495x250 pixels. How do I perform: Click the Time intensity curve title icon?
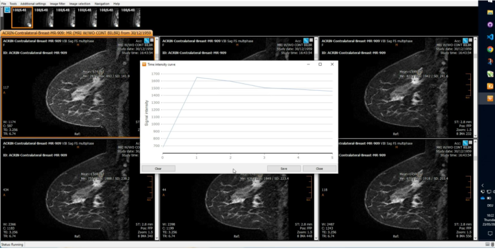pos(144,64)
